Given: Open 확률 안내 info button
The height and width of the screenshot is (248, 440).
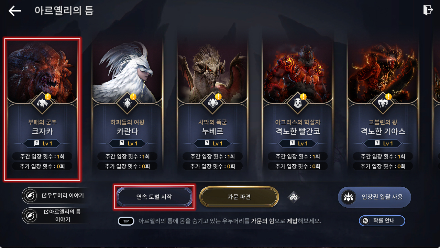Looking at the screenshot, I should (x=382, y=221).
